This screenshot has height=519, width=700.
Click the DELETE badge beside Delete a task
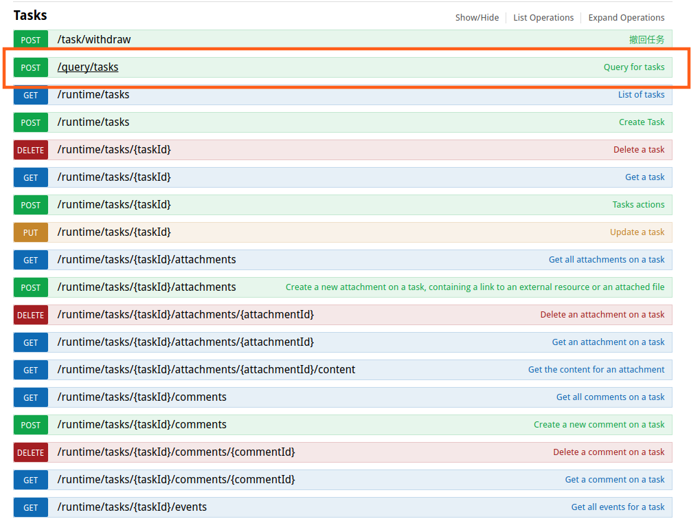pos(31,150)
